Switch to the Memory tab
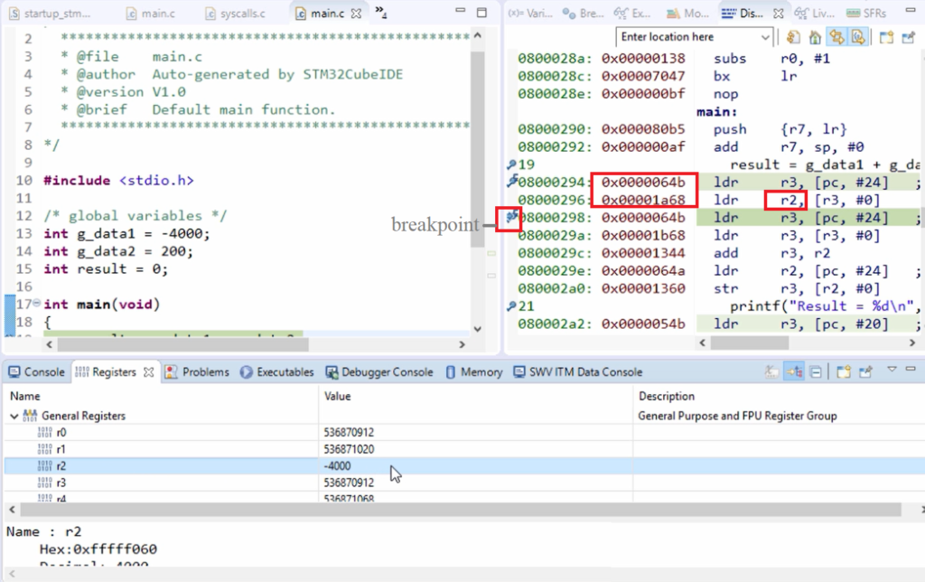925x582 pixels. (473, 371)
